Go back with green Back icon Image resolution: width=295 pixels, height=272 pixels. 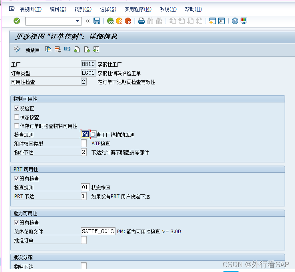(110, 21)
